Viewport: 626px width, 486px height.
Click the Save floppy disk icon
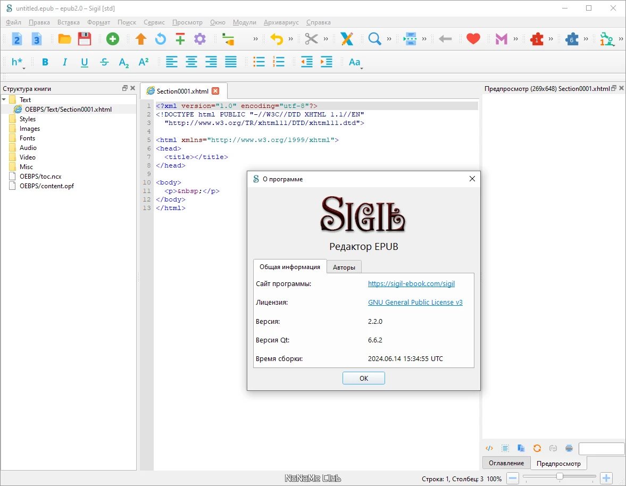tap(84, 39)
